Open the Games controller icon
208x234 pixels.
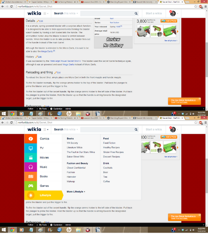(x=31, y=186)
